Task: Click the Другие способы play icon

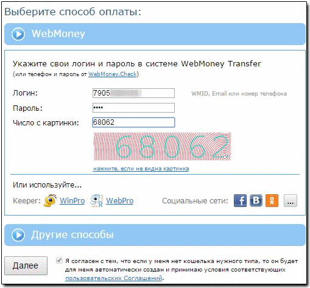Action: click(x=18, y=235)
